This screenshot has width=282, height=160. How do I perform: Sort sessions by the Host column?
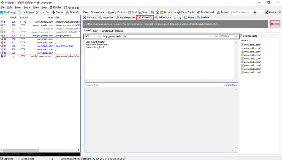pyautogui.click(x=50, y=17)
